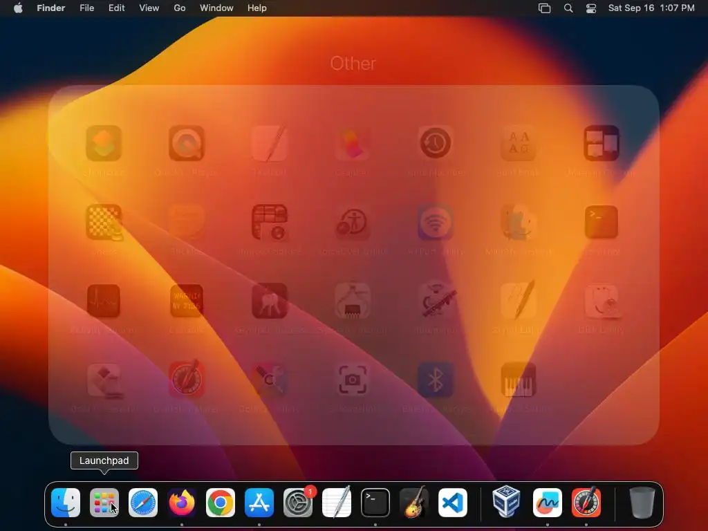The width and height of the screenshot is (708, 531).
Task: Open Keychain Access in the Other folder
Action: point(270,301)
